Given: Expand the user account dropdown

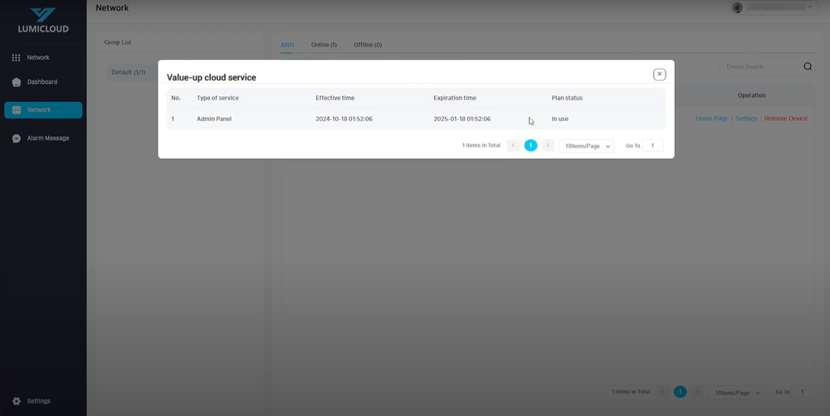Looking at the screenshot, I should 809,7.
